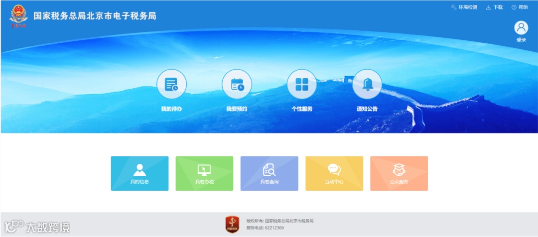Screen dimensions: 538x237
Task: Click the red shield badge in footer
Action: point(232,225)
